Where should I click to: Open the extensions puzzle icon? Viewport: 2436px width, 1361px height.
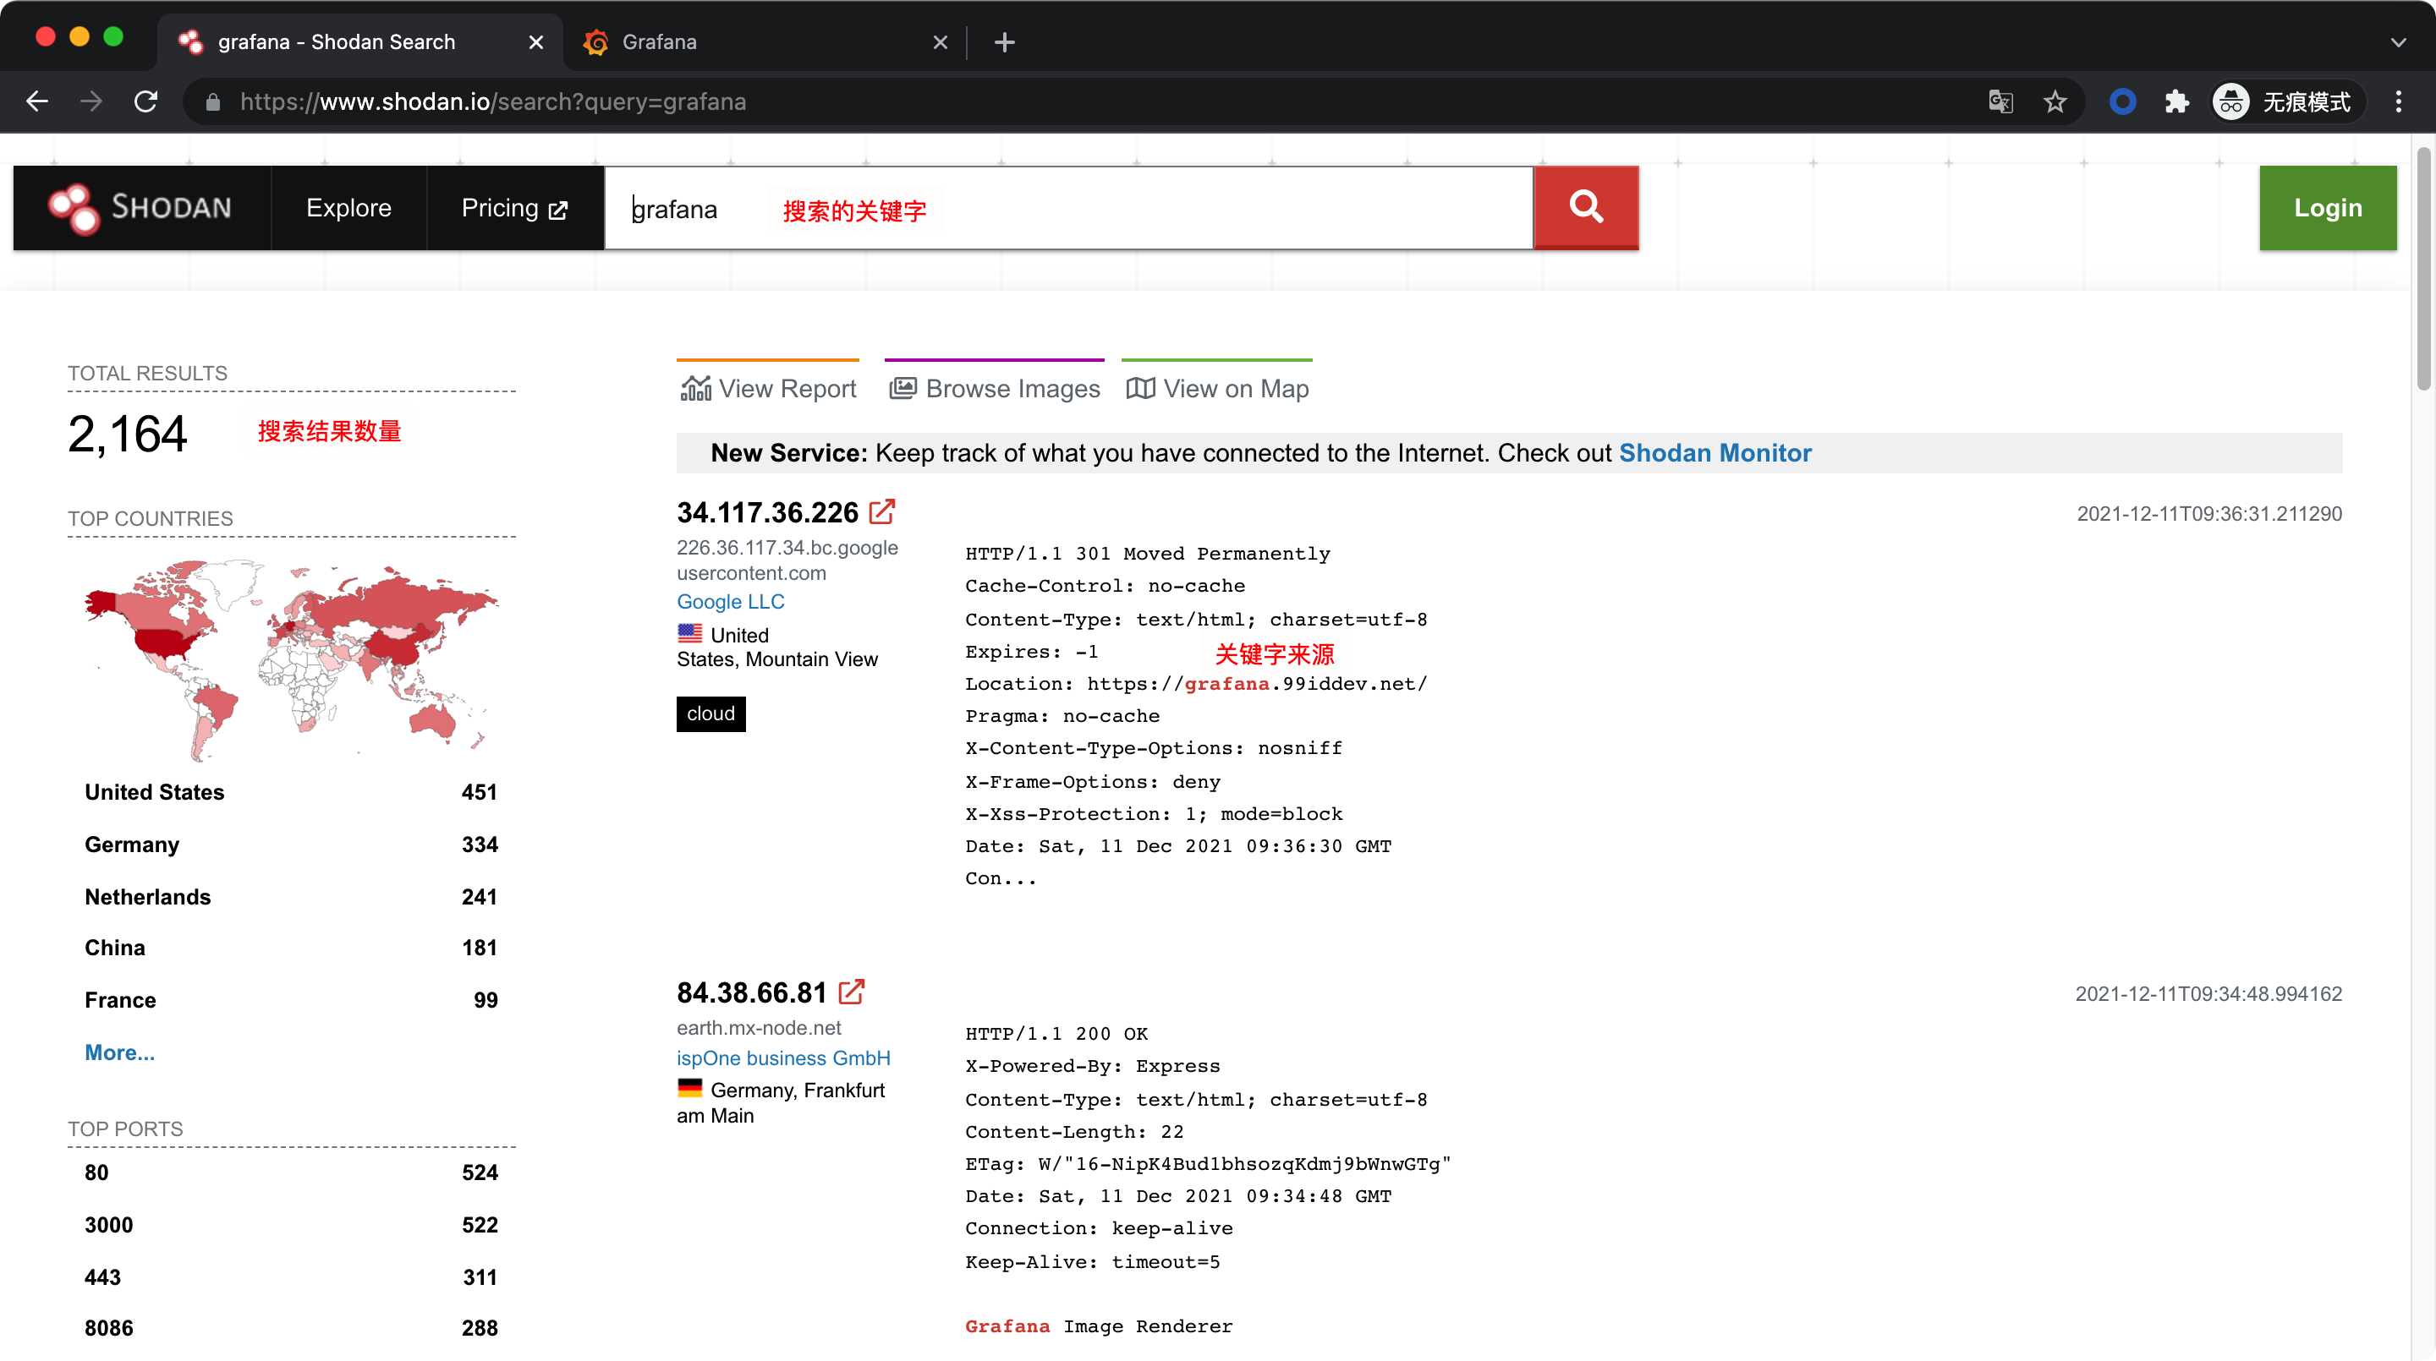coord(2177,101)
